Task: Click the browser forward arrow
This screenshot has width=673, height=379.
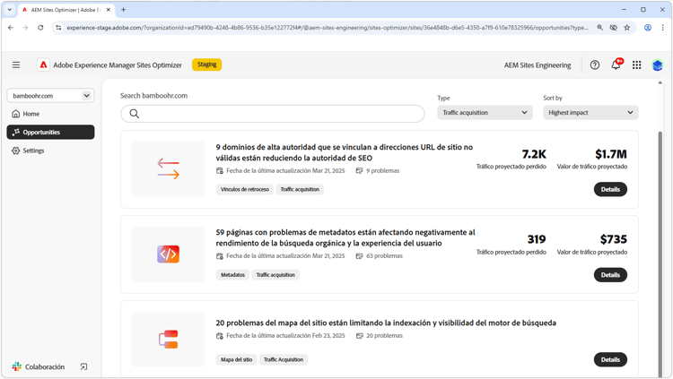Action: click(25, 28)
